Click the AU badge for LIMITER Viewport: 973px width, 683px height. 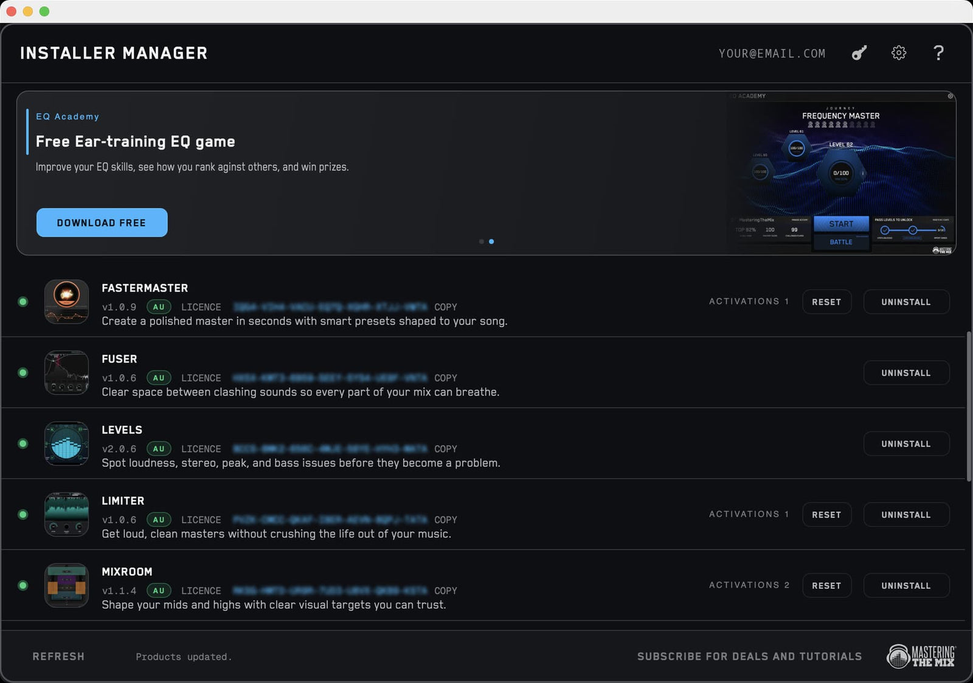[x=159, y=520]
